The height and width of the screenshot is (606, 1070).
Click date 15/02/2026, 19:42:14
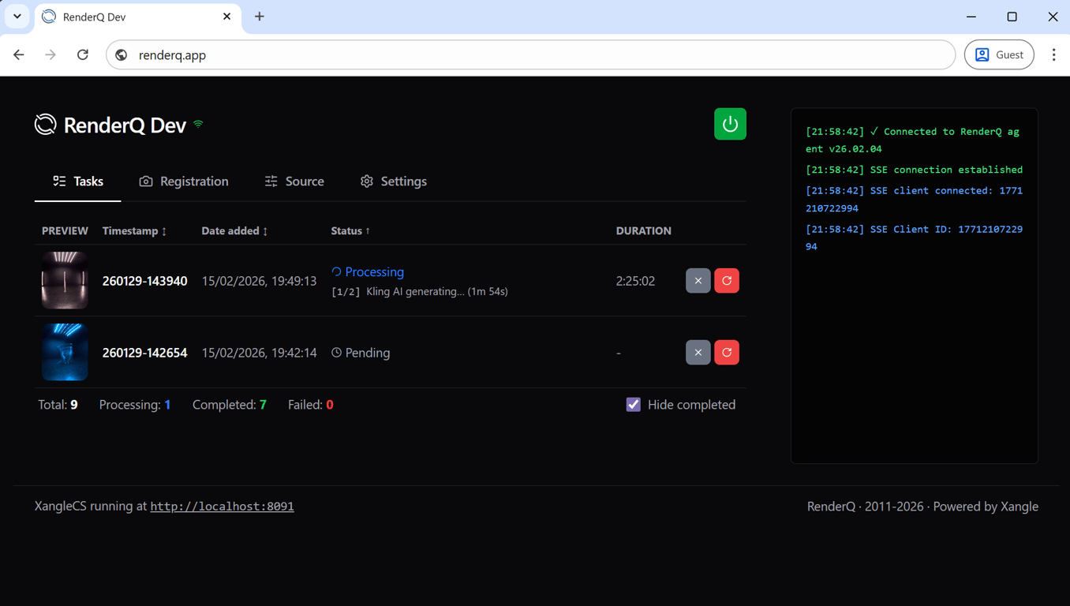[259, 353]
